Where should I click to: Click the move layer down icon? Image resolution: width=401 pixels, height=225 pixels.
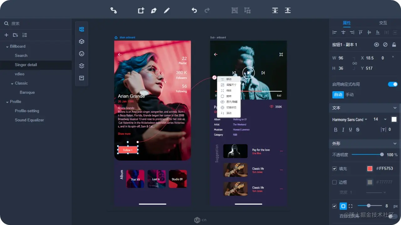tap(275, 10)
